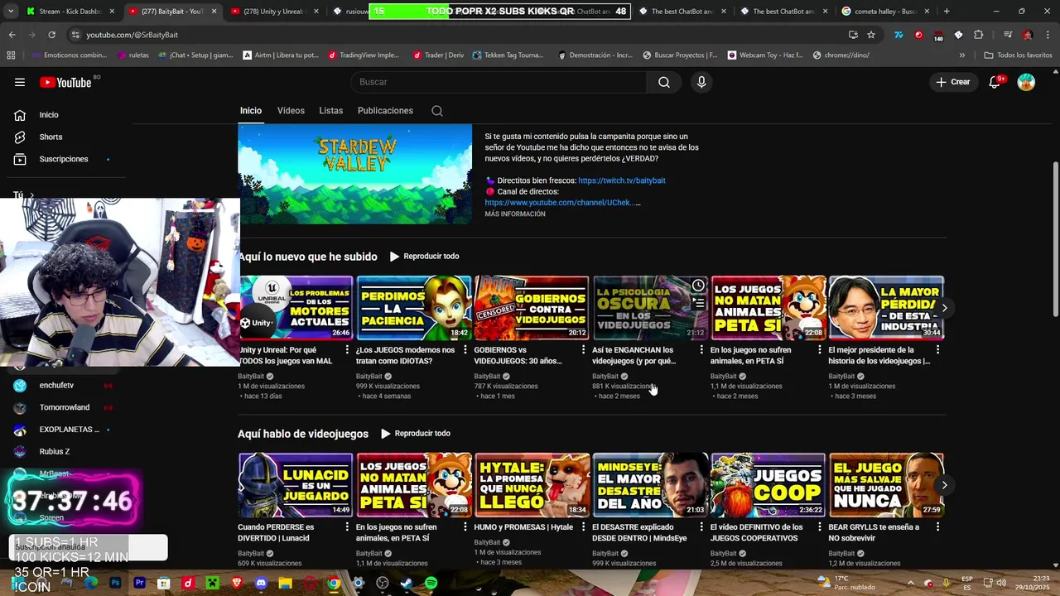This screenshot has width=1060, height=596.
Task: Open the 'LA MAYOR PÉRDIDA' Iwata thumbnail
Action: [x=886, y=308]
